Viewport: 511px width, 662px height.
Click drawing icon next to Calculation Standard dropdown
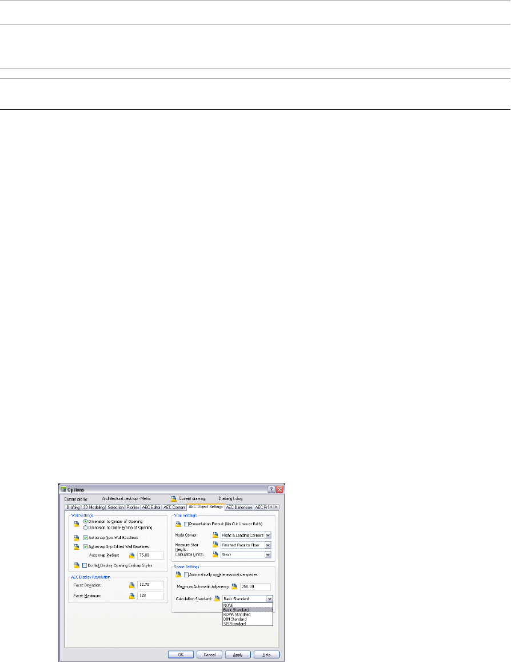tap(217, 598)
